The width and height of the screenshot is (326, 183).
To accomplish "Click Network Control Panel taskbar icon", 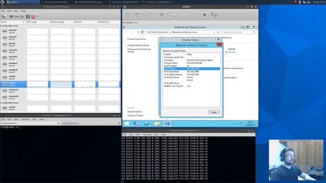I will 167,124.
